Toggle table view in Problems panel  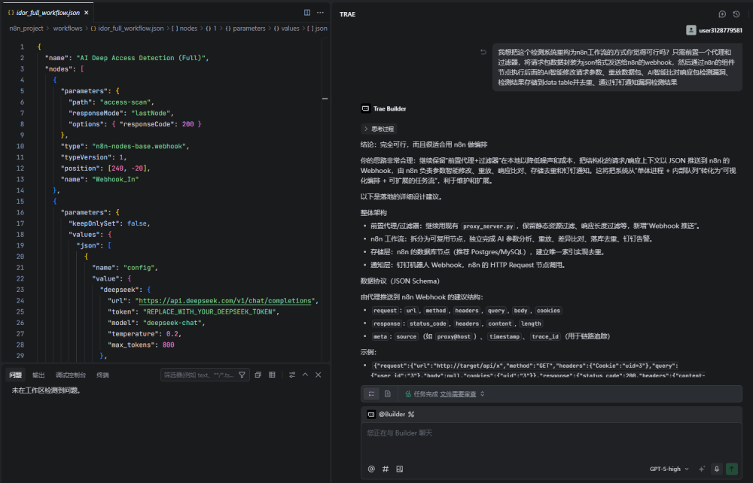272,375
